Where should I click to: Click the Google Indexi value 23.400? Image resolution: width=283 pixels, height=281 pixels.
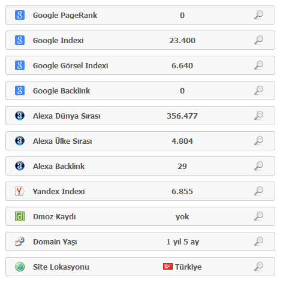(x=182, y=40)
